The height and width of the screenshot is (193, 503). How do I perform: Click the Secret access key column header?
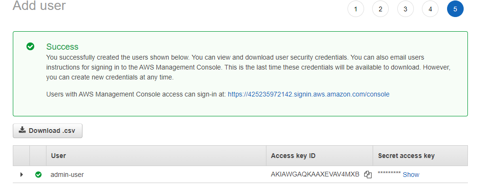point(406,156)
